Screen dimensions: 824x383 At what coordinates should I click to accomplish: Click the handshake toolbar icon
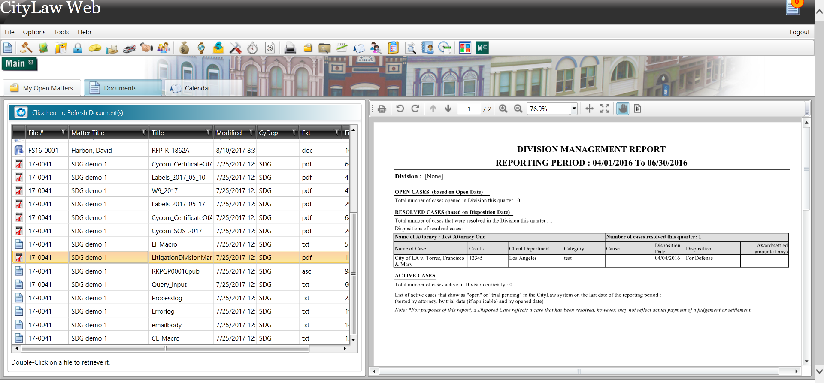click(146, 48)
